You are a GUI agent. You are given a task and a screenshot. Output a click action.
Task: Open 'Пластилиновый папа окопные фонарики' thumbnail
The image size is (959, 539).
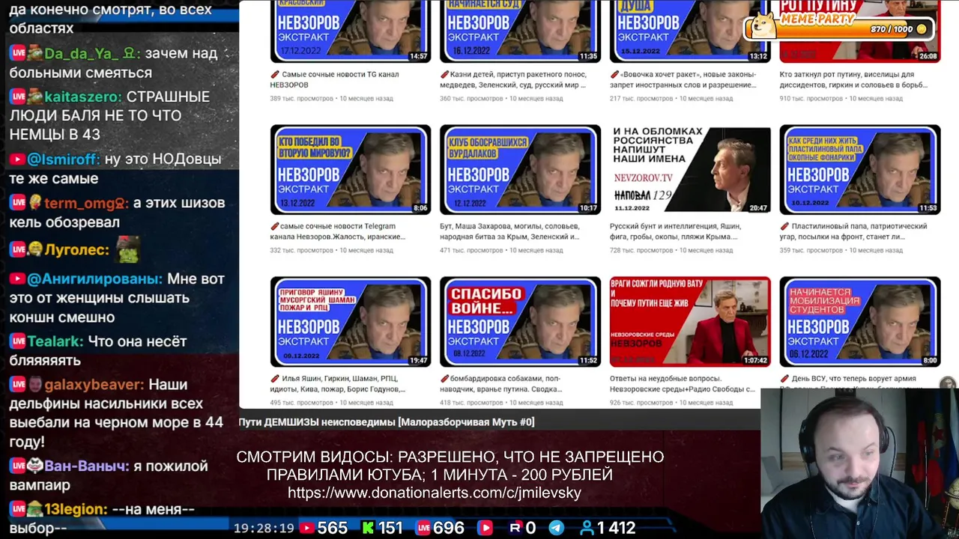(x=860, y=170)
